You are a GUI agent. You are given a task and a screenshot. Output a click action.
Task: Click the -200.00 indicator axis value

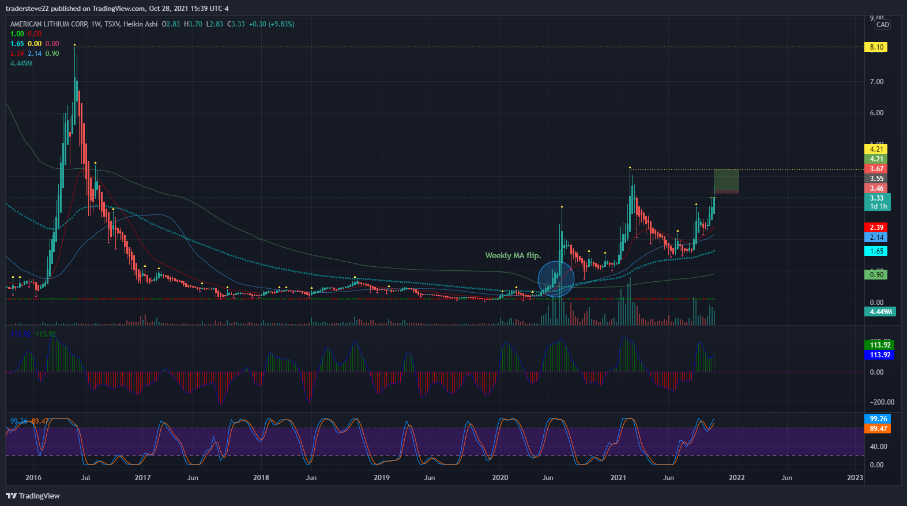click(882, 402)
